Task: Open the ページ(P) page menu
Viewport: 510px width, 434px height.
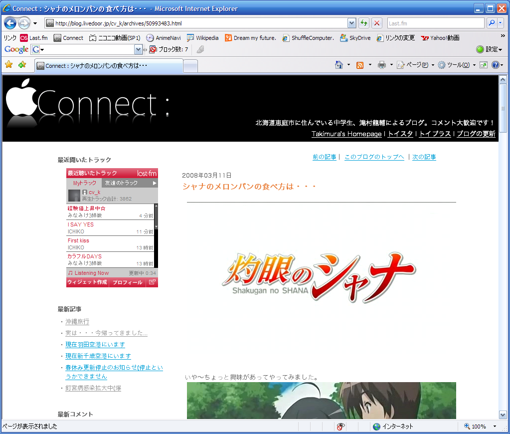Action: (x=415, y=65)
